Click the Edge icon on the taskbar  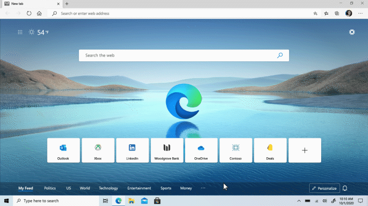(118, 201)
